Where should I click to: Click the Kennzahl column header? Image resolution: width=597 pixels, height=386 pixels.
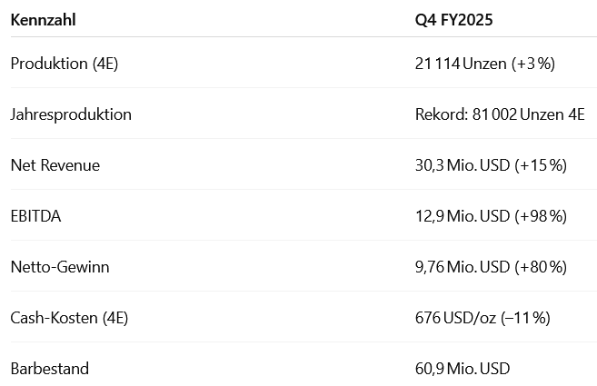[x=43, y=19]
